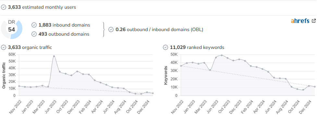Image resolution: width=319 pixels, height=117 pixels.
Task: Click the Nov 2022 first point on organic traffic chart
Action: (x=19, y=86)
